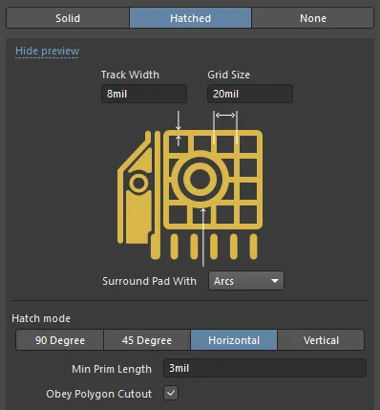Click the small round pad on preview's left

pos(138,183)
